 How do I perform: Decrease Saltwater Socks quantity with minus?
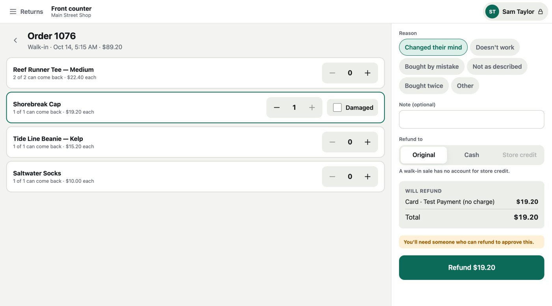click(332, 176)
